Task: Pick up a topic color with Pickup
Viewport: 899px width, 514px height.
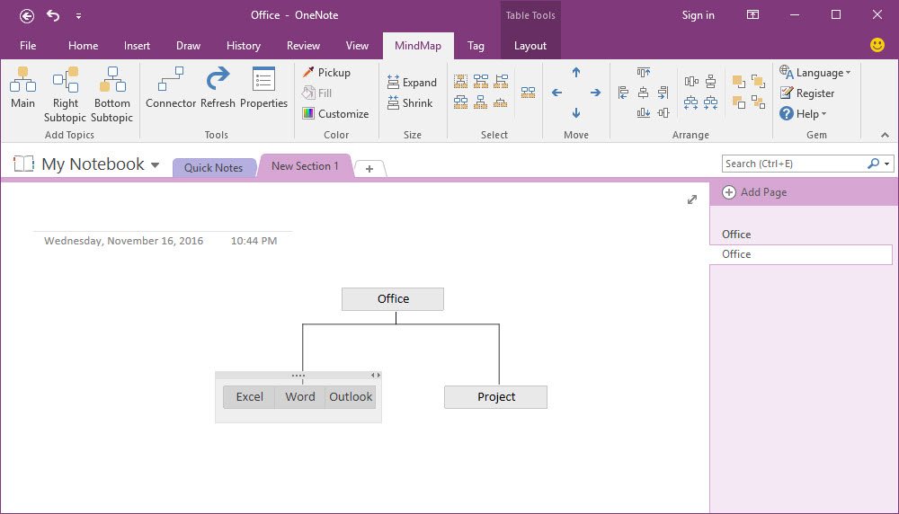Action: coord(326,72)
